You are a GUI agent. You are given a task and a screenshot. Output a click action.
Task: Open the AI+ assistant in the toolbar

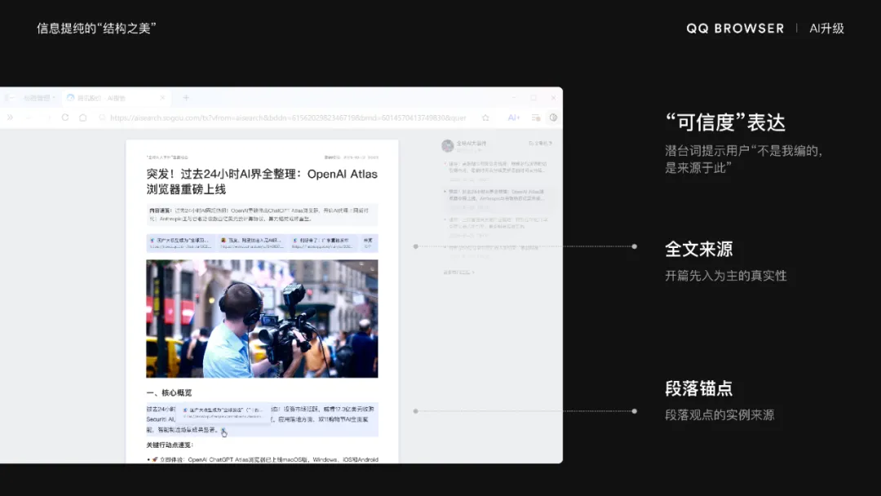point(514,117)
